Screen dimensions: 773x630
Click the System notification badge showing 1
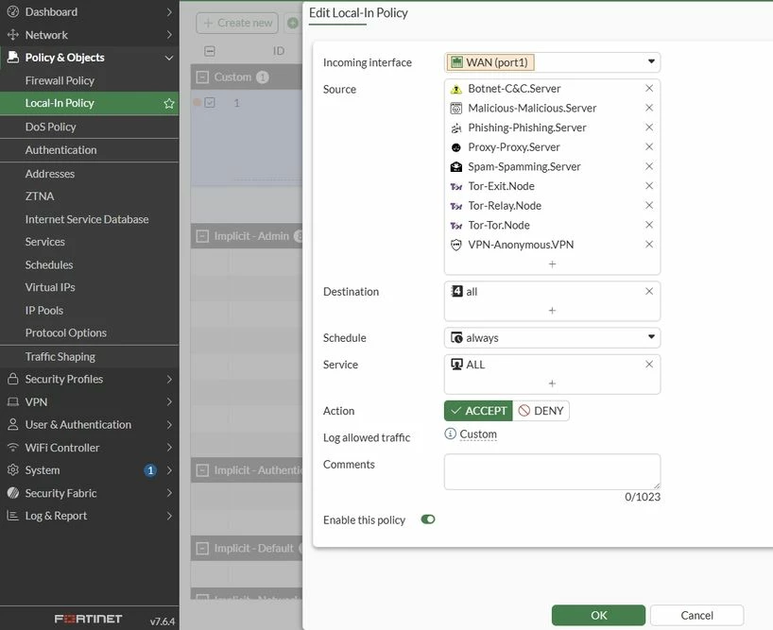point(150,470)
